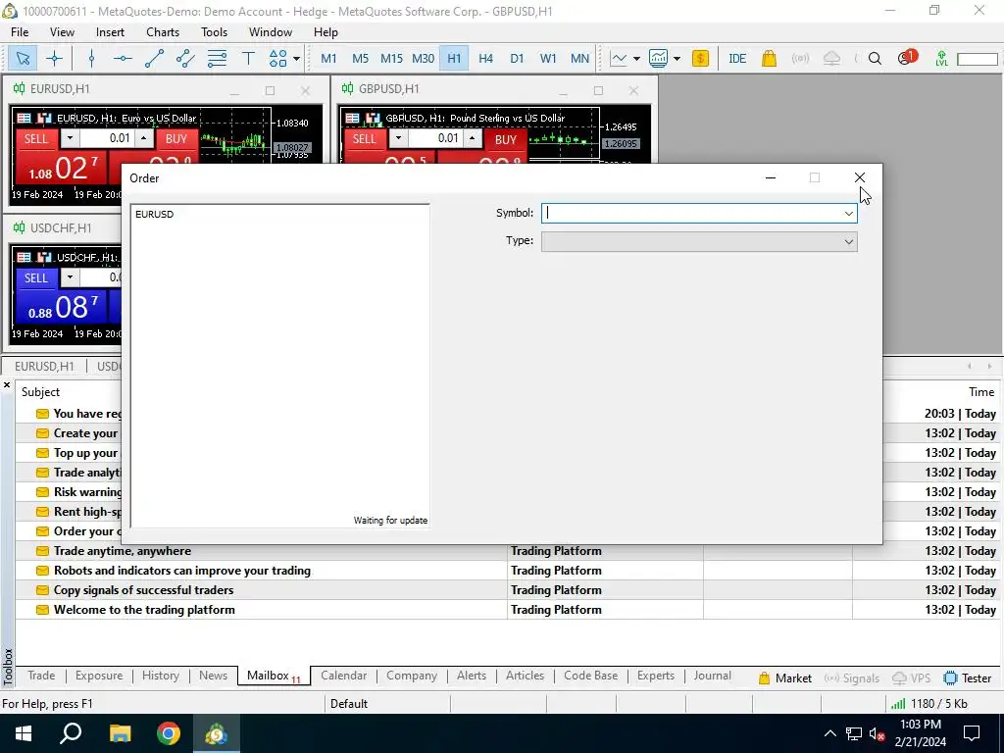The width and height of the screenshot is (1004, 753).
Task: Open the View menu
Action: pyautogui.click(x=62, y=32)
